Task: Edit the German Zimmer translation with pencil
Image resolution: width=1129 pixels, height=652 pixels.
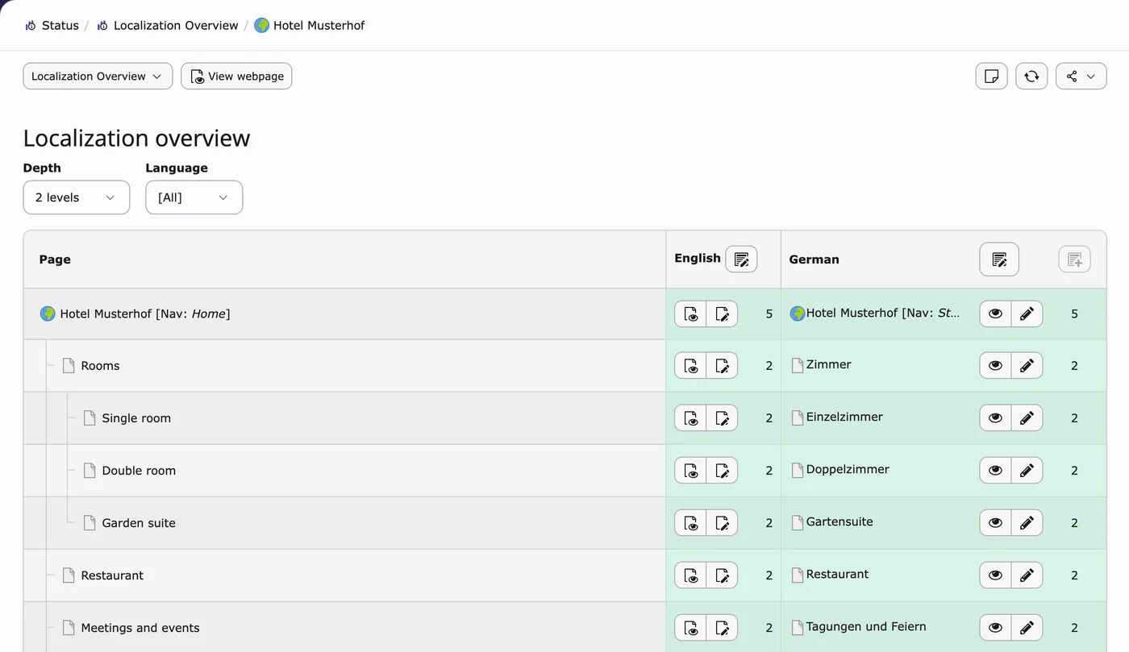Action: tap(1027, 366)
